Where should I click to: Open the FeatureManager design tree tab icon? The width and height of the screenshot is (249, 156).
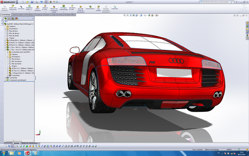(6, 19)
